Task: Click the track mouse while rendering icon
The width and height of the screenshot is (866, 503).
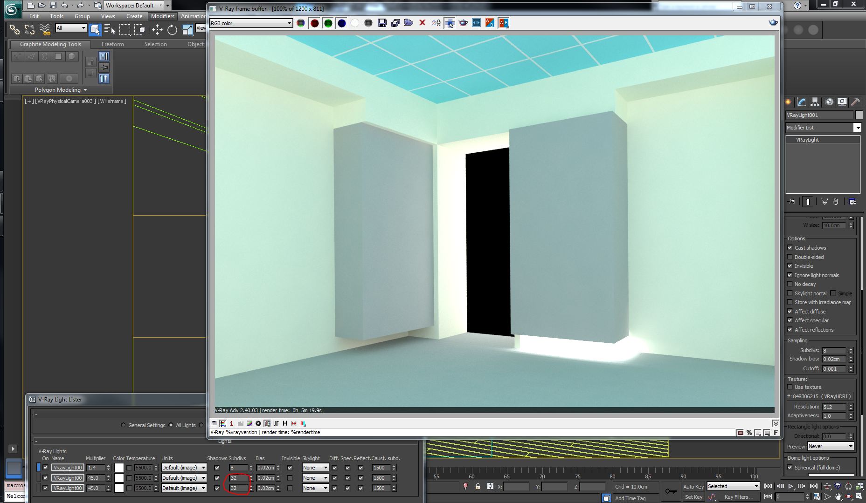Action: [450, 23]
